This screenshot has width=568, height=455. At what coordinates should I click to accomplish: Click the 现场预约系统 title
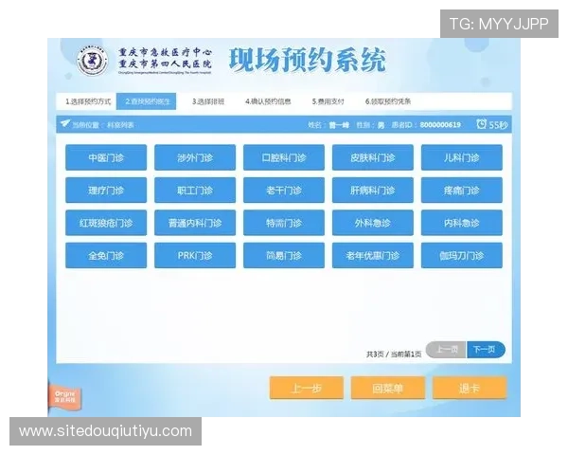(x=307, y=61)
